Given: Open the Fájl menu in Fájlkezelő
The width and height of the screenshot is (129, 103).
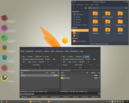Looking at the screenshot, I should (x=73, y=5).
